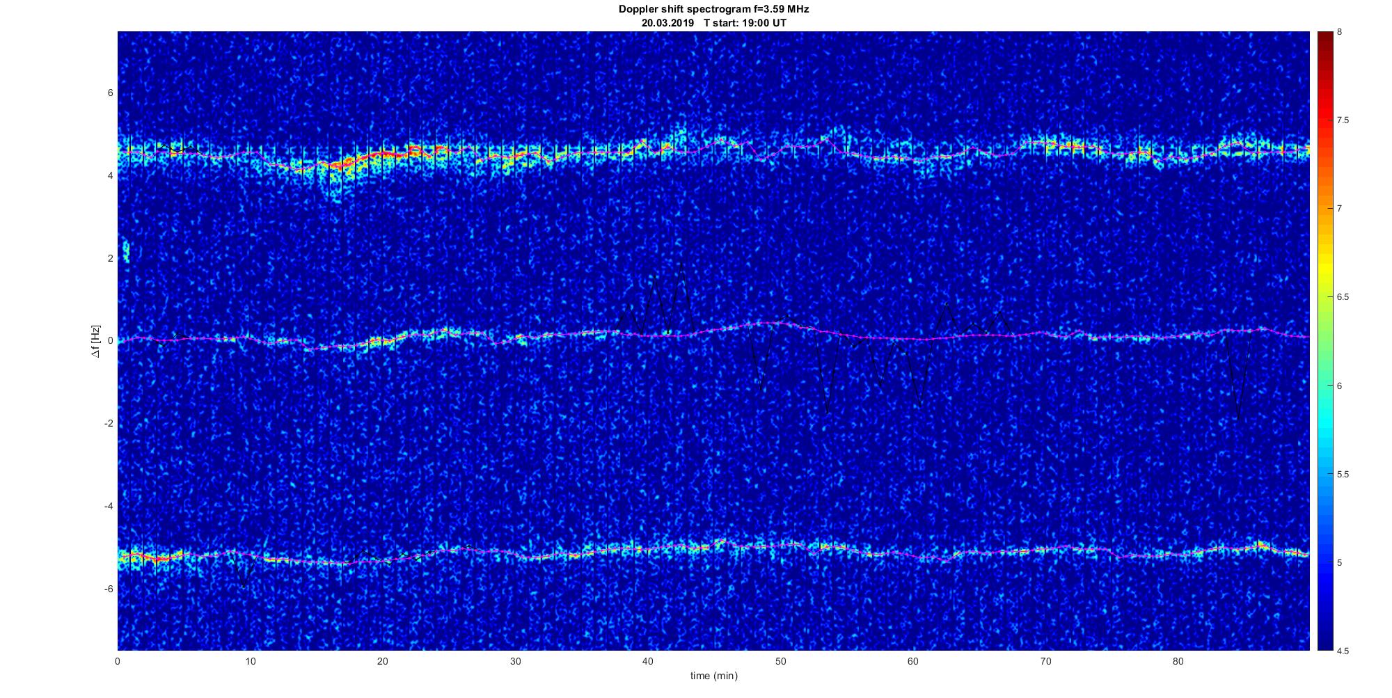Click the upper signal trace near 4.5 Hz
Image resolution: width=1392 pixels, height=698 pixels.
click(713, 150)
